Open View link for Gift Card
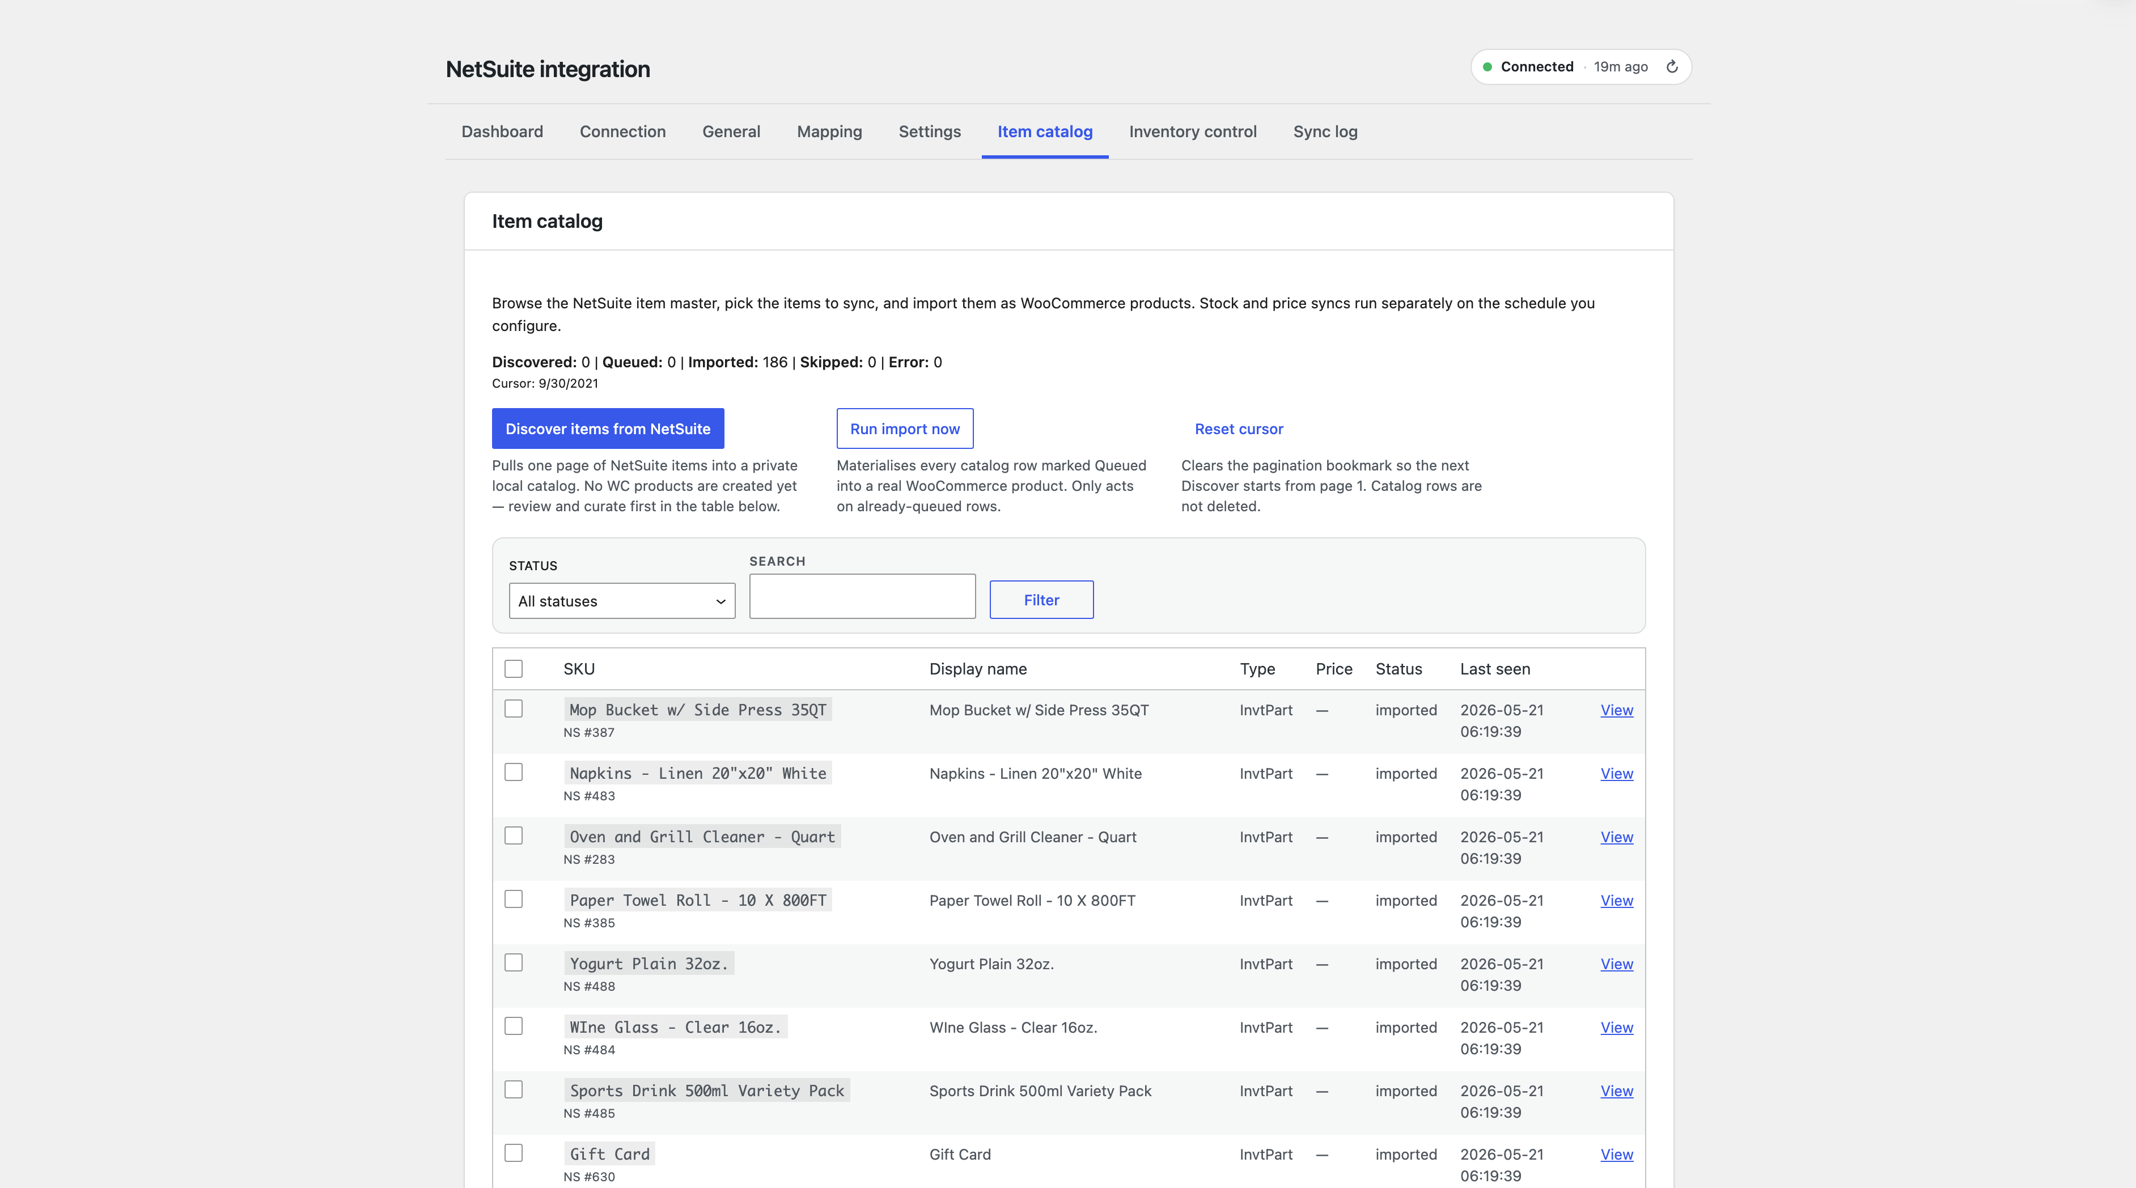 pos(1616,1155)
